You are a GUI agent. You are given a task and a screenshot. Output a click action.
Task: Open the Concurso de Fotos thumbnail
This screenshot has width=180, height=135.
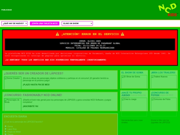pos(164,107)
